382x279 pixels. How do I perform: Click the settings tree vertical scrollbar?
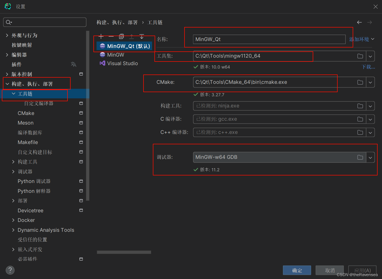click(88, 115)
